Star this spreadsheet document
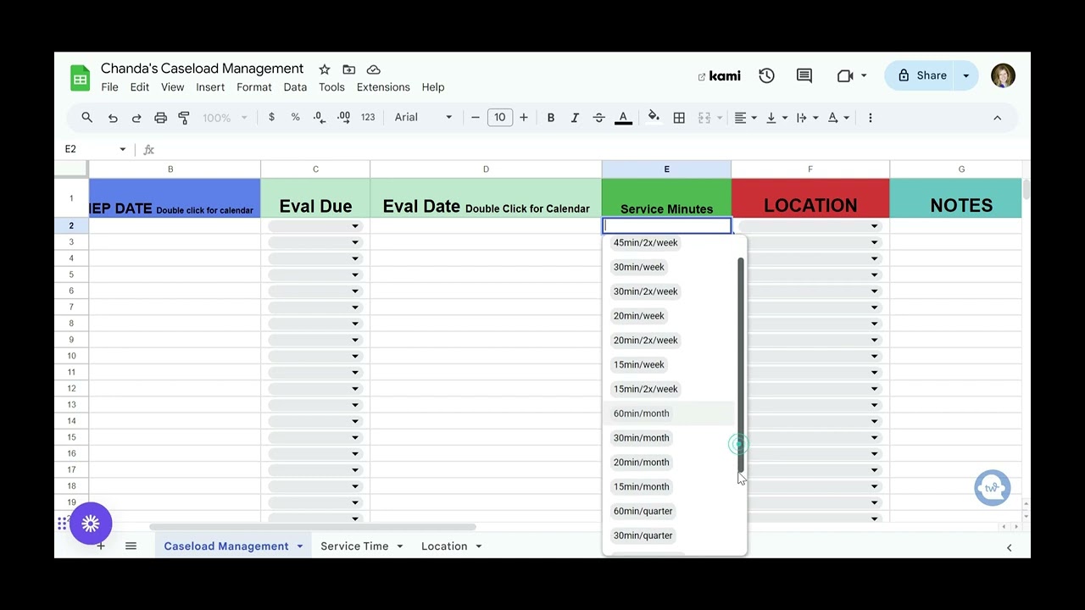1085x610 pixels. click(325, 69)
